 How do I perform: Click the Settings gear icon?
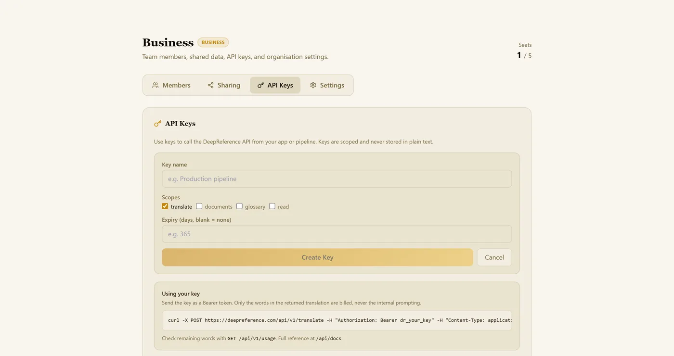point(313,85)
